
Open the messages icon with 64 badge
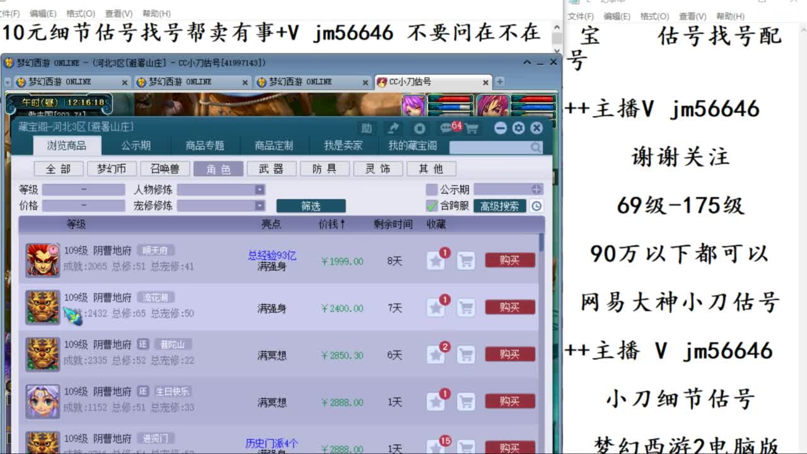[x=447, y=129]
